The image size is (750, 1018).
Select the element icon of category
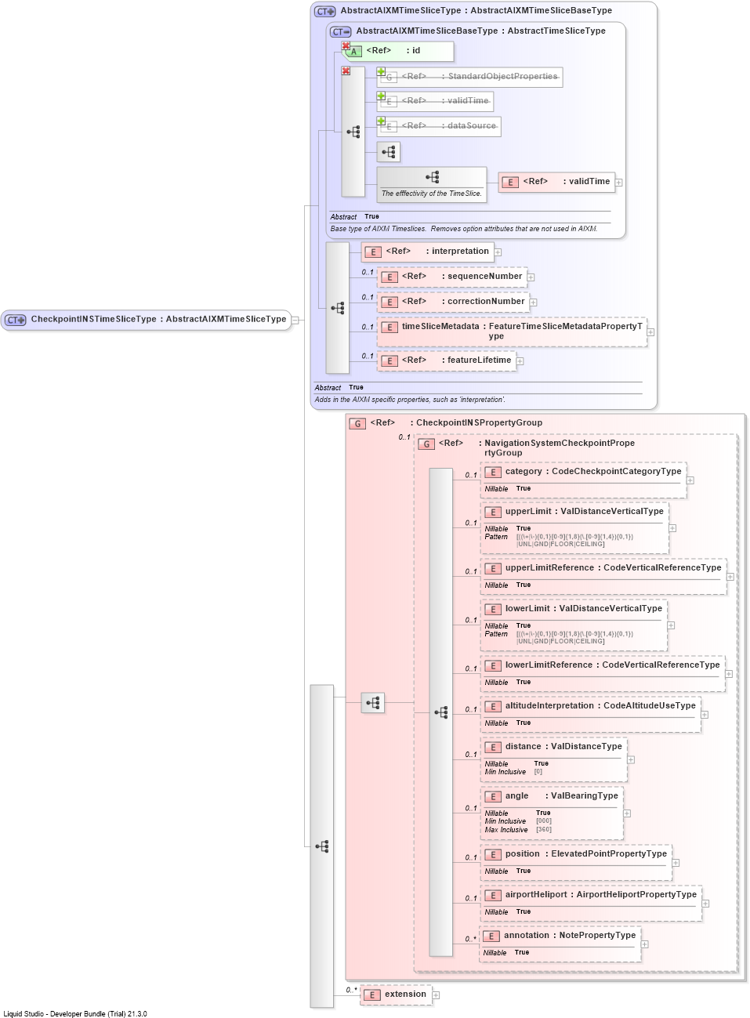pyautogui.click(x=493, y=473)
